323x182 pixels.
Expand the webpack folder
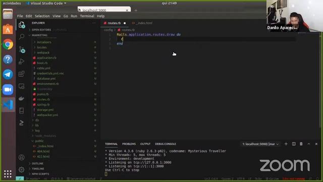[x=43, y=53]
